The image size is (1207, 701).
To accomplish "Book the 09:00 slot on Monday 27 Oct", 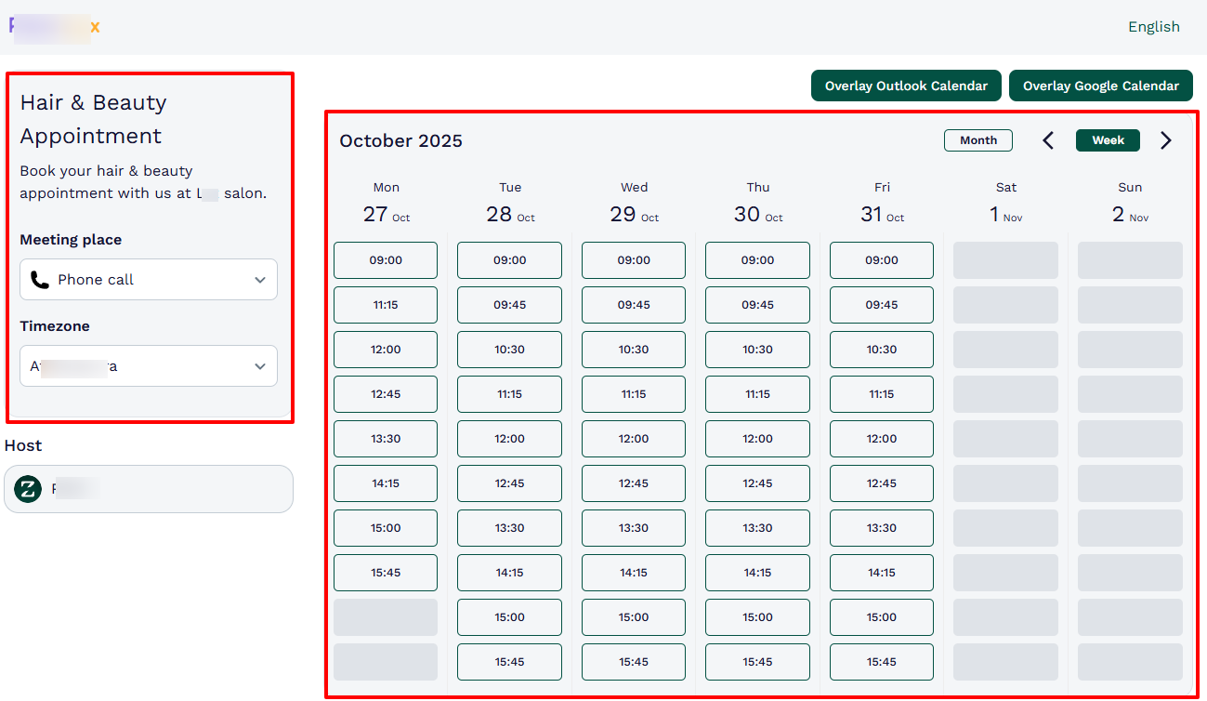I will (x=385, y=260).
